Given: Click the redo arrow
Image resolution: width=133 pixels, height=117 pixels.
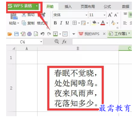Looking at the screenshot, I should coord(49,34).
